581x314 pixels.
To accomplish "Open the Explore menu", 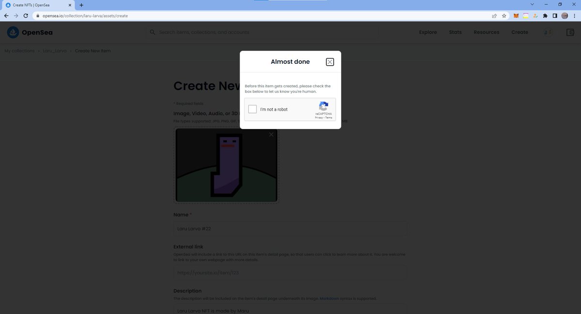I will 428,32.
